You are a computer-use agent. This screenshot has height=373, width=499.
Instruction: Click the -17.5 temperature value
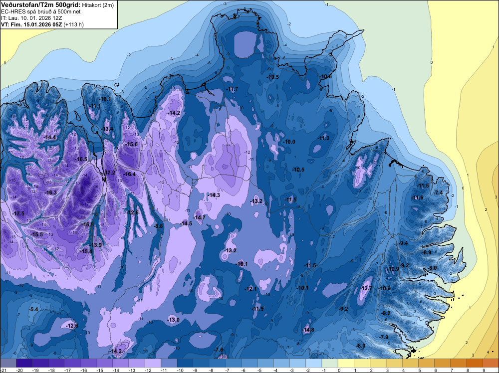coord(18,213)
